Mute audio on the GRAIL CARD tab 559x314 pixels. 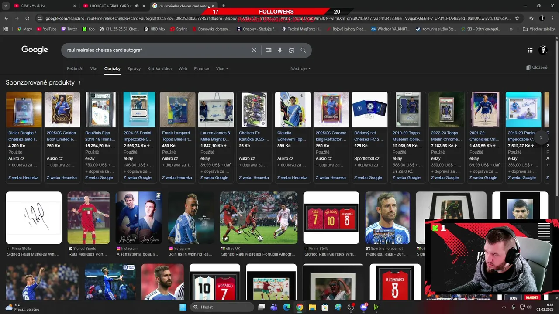[x=137, y=6]
